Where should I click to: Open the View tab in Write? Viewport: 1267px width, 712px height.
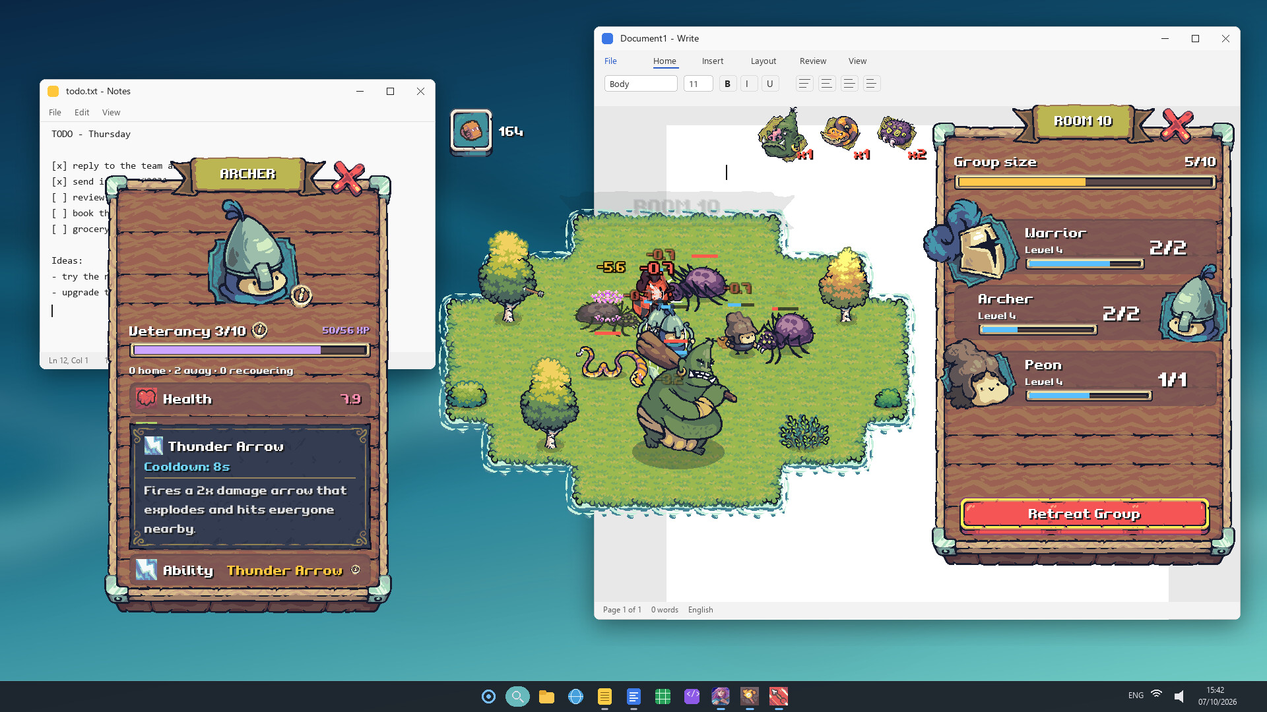857,61
